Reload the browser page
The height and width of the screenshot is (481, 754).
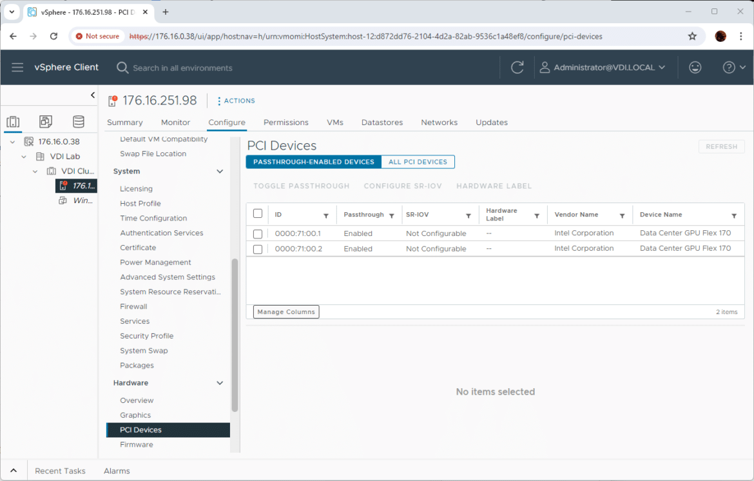(53, 36)
